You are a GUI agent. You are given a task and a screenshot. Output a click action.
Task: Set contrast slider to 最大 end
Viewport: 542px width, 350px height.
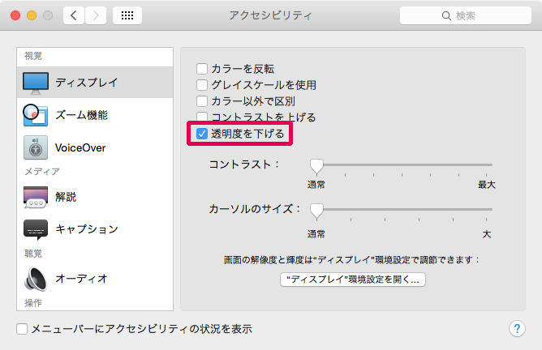(x=486, y=165)
